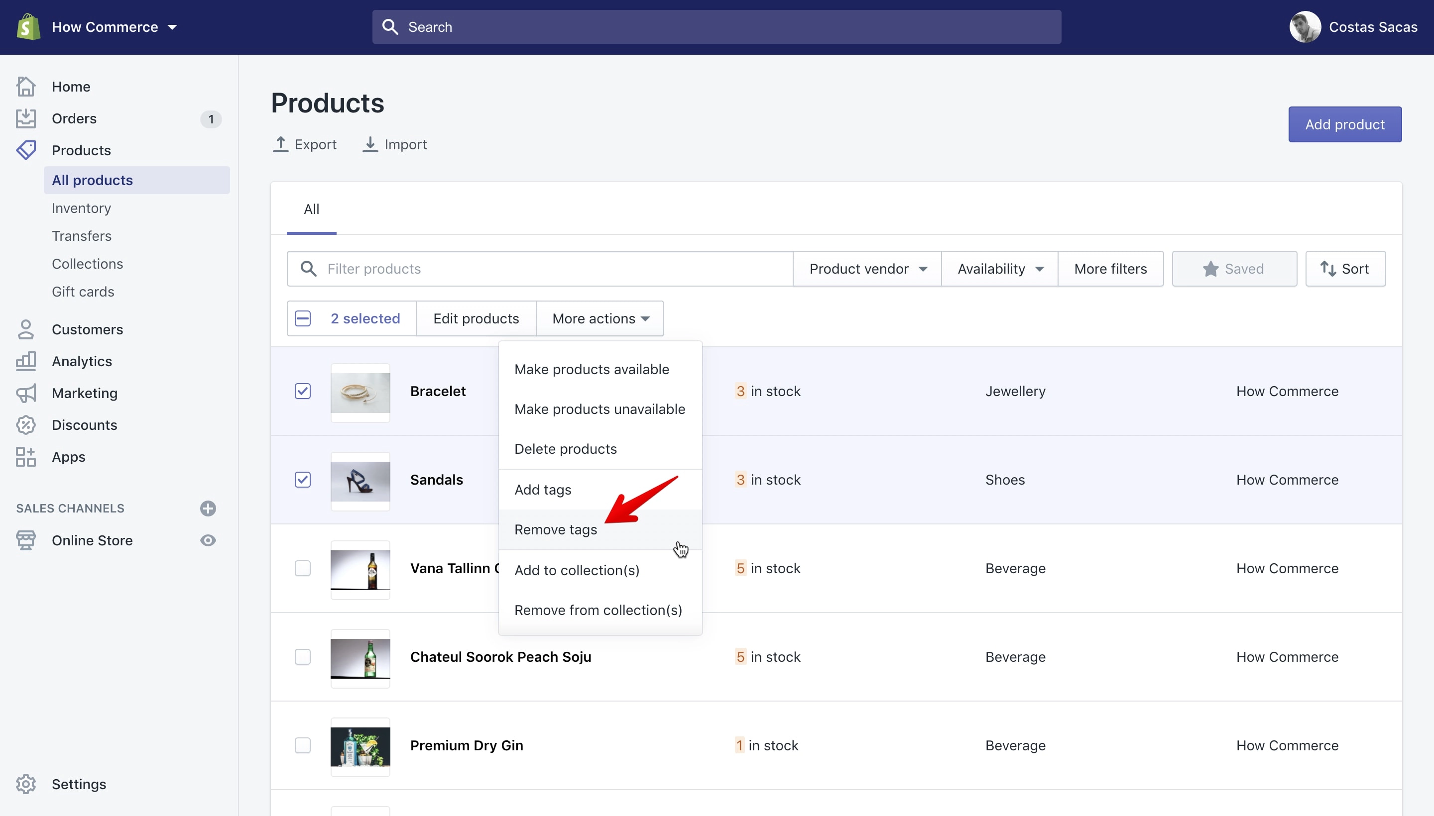
Task: Click the Orders count badge showing 1
Action: pyautogui.click(x=211, y=119)
